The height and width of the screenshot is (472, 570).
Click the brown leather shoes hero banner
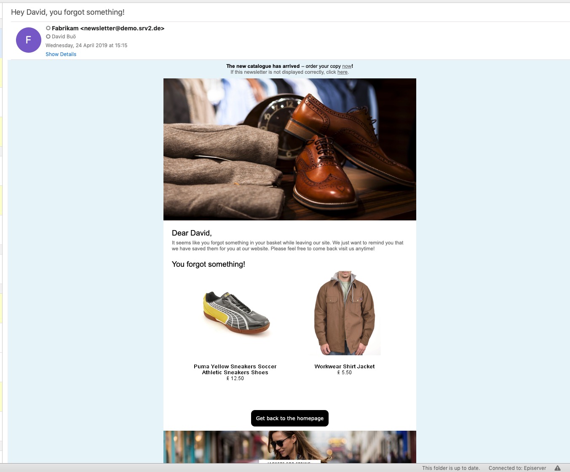[289, 149]
